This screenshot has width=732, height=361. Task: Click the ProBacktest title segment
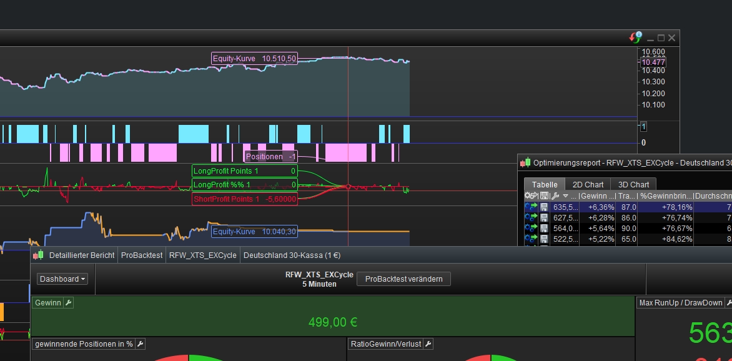(142, 255)
